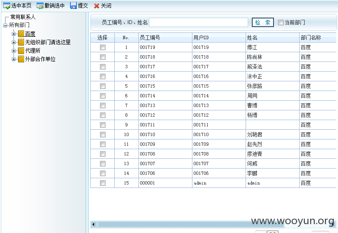Select the 外部合作单位 department label
The image size is (338, 233).
pos(41,59)
